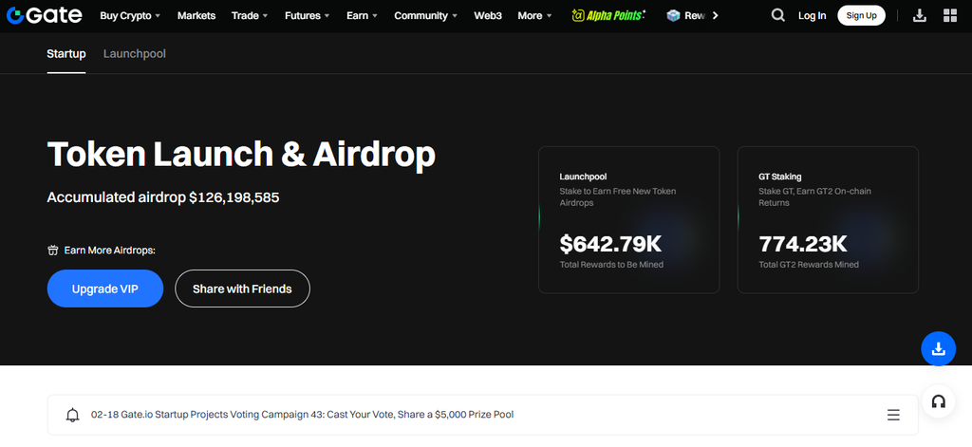The image size is (972, 447).
Task: Expand the Trade dropdown menu
Action: point(250,15)
